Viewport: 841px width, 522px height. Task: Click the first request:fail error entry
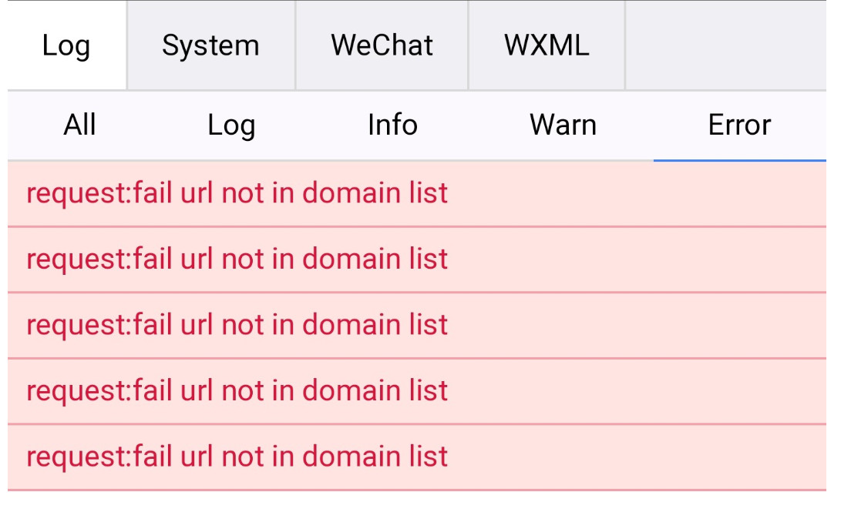click(237, 193)
